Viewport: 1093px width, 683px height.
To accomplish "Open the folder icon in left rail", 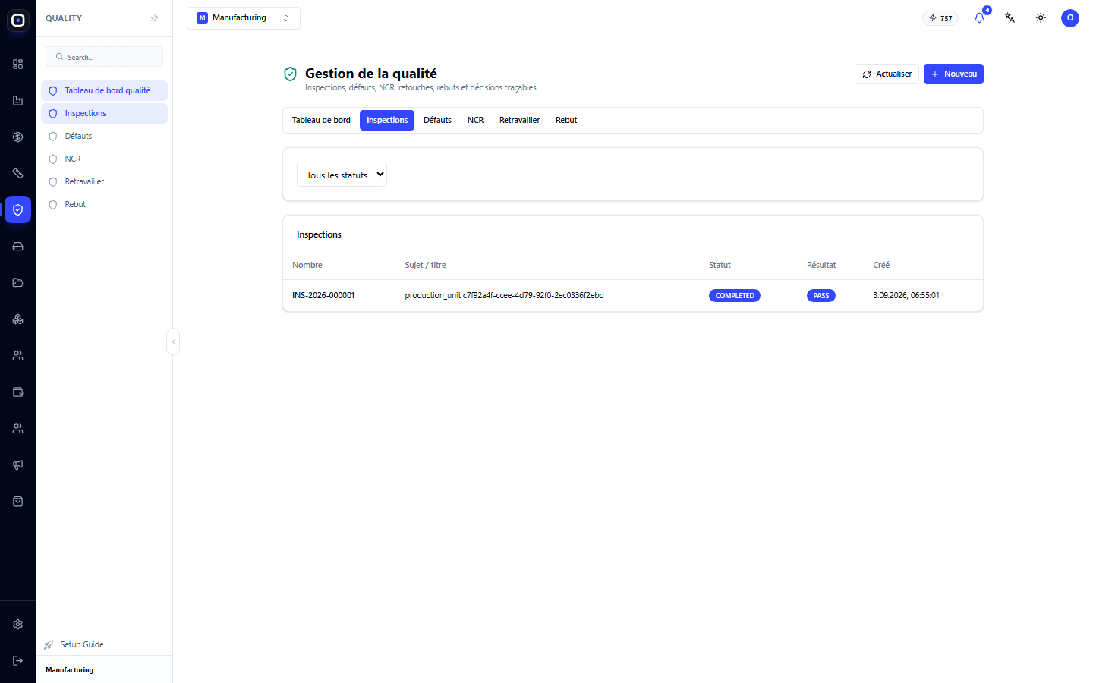I will tap(18, 283).
